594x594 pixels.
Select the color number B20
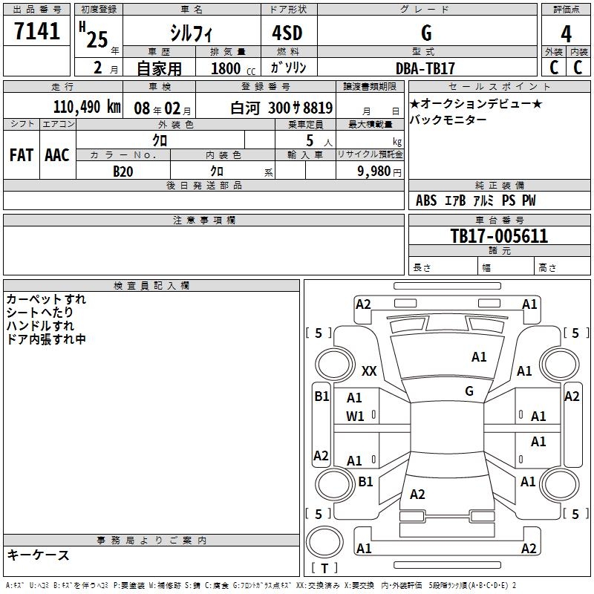coord(123,172)
